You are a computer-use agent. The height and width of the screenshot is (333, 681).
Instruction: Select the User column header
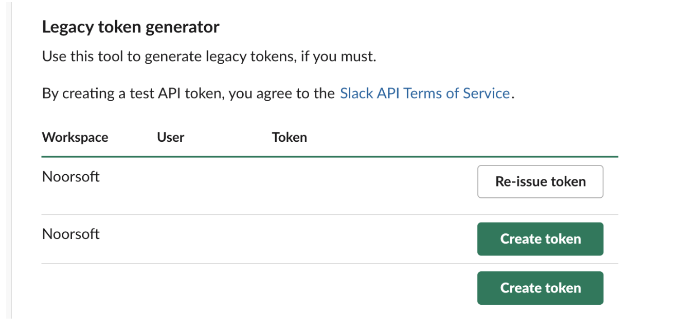pos(170,137)
